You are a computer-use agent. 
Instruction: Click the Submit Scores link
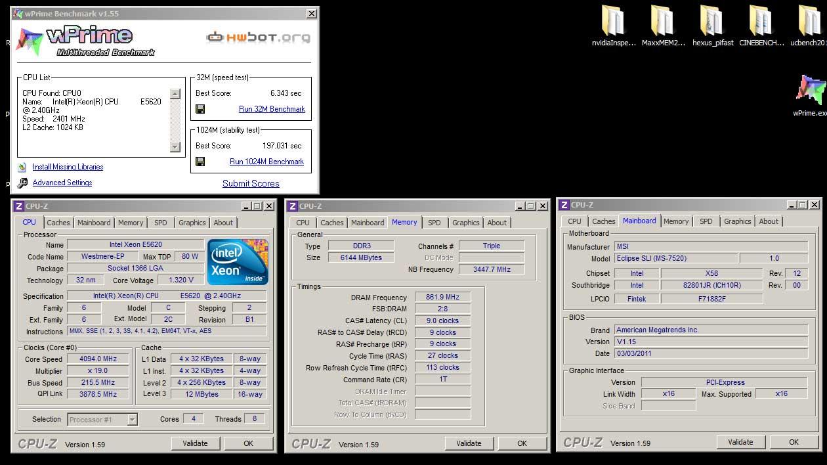[x=251, y=184]
